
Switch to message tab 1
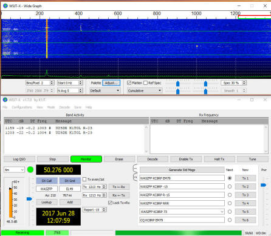click(x=135, y=168)
